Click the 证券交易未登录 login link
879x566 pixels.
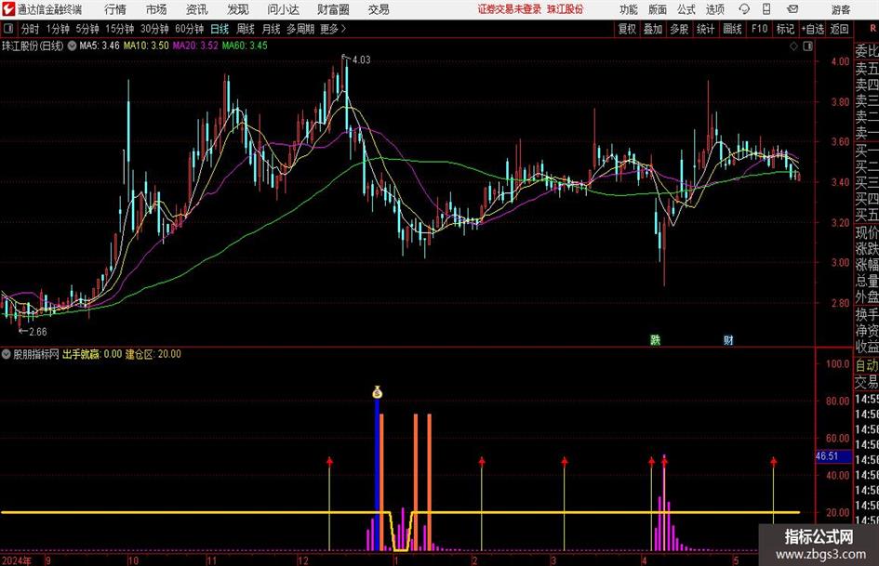coord(510,9)
